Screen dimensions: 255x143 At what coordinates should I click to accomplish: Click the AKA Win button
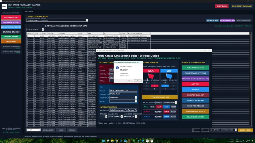[x=195, y=84]
